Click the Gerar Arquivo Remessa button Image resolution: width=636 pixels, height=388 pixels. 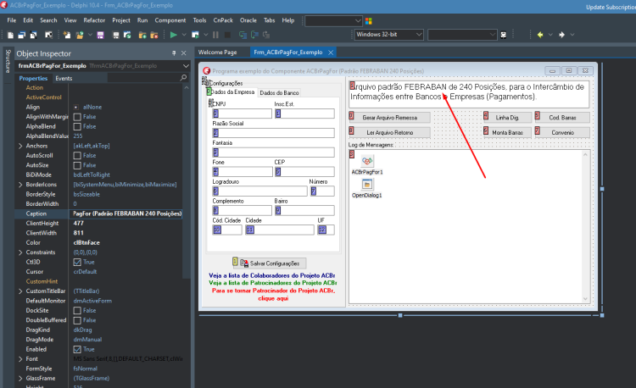tap(389, 118)
